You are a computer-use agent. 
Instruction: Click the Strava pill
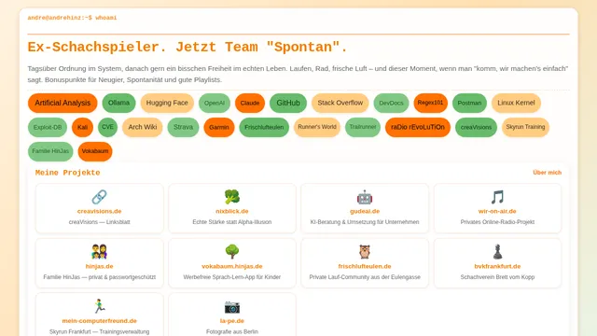click(183, 127)
